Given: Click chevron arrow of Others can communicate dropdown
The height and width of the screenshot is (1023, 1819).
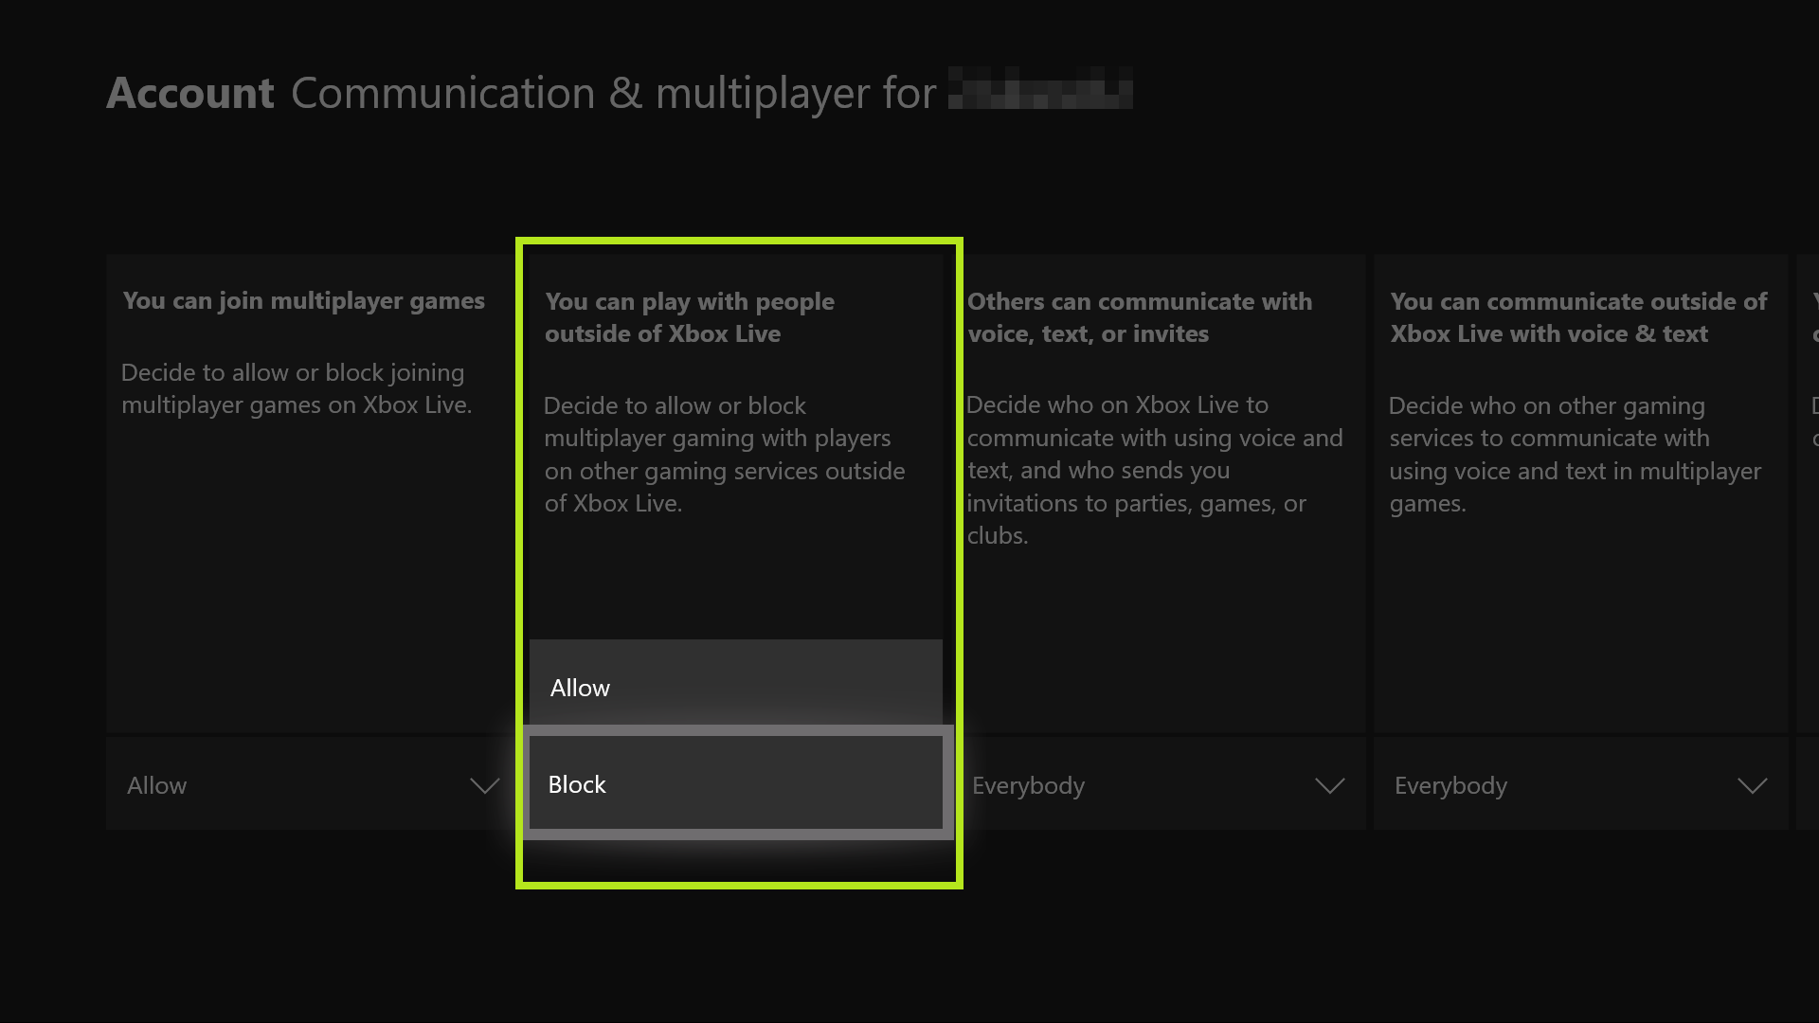Looking at the screenshot, I should pos(1329,785).
